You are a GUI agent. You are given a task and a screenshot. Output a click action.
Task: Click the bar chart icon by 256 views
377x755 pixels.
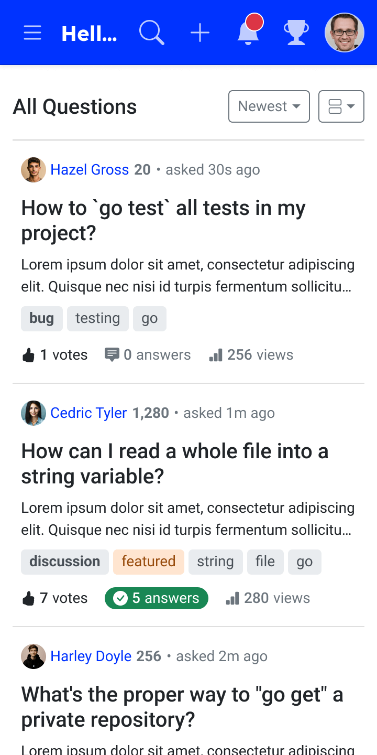click(216, 355)
